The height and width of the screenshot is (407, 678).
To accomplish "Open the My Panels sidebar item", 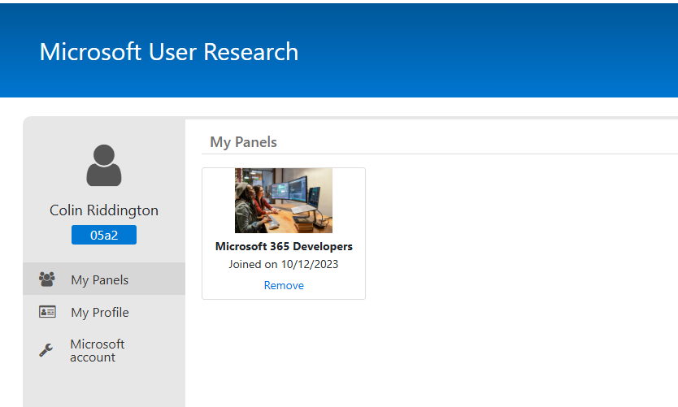I will (x=104, y=279).
